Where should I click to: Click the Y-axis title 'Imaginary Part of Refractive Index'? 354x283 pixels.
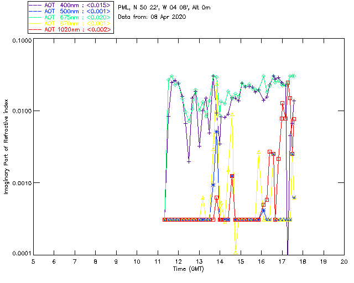(6, 146)
